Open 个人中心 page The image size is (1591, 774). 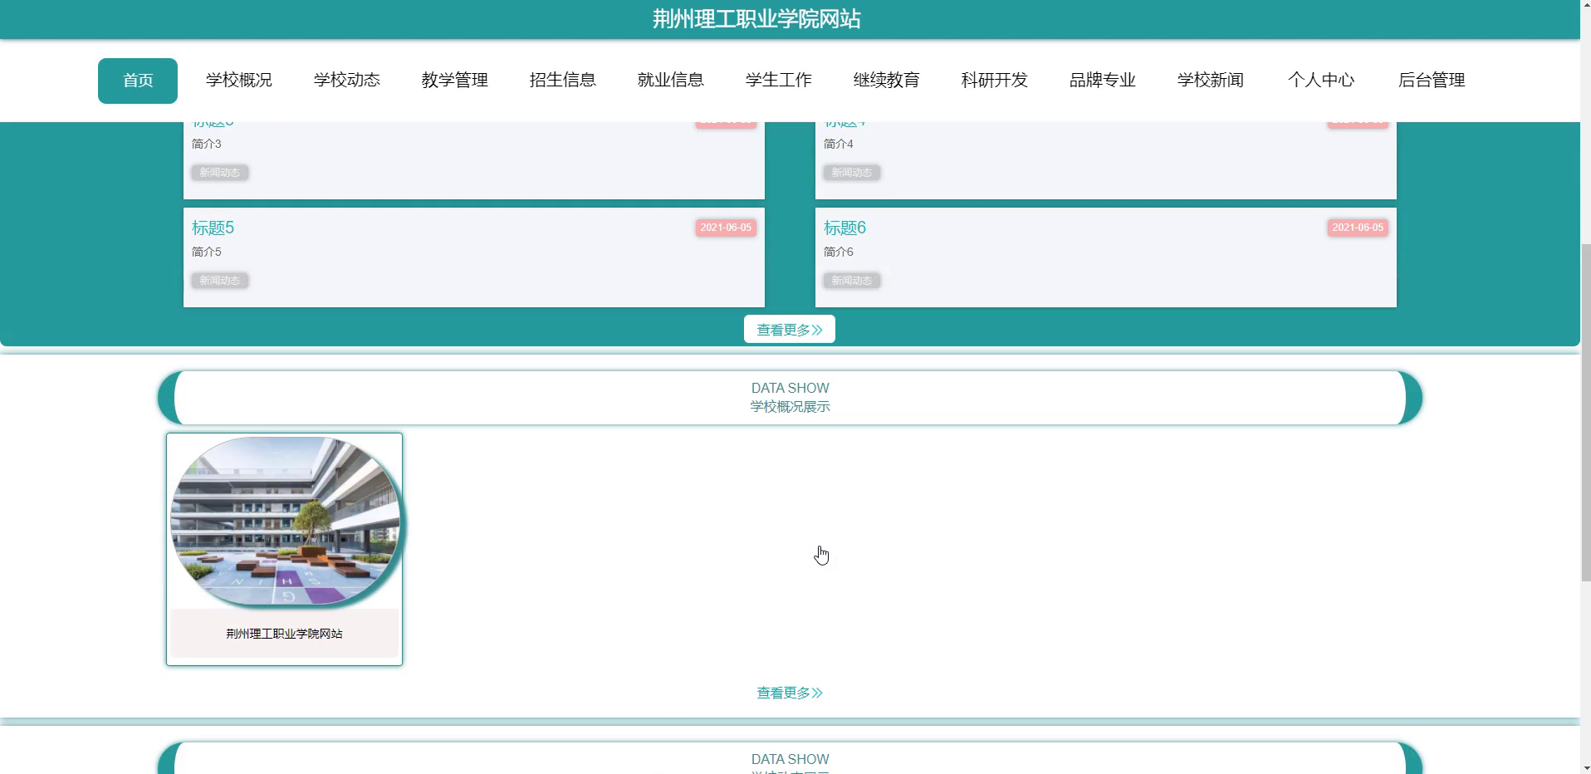pos(1321,81)
